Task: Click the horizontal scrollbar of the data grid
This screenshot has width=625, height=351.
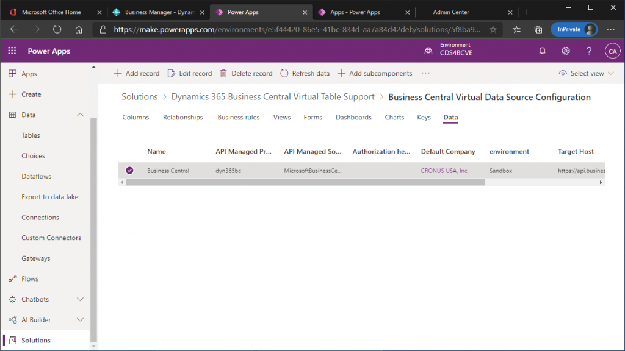Action: coord(305,182)
